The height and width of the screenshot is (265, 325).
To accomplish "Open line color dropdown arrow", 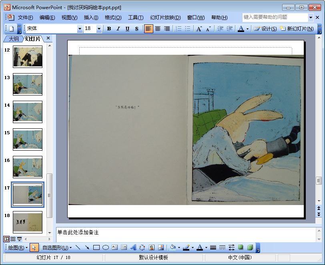I will tap(193, 247).
